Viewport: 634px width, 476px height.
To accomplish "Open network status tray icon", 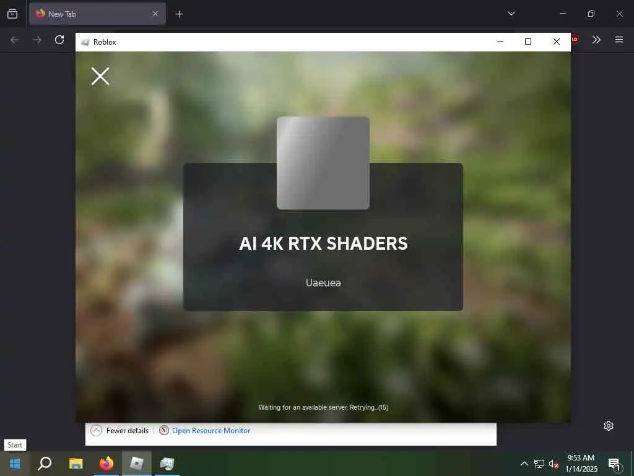I will [539, 464].
